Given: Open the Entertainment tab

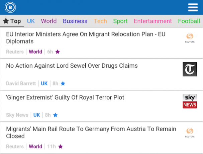Looking at the screenshot, I should pyautogui.click(x=153, y=21).
